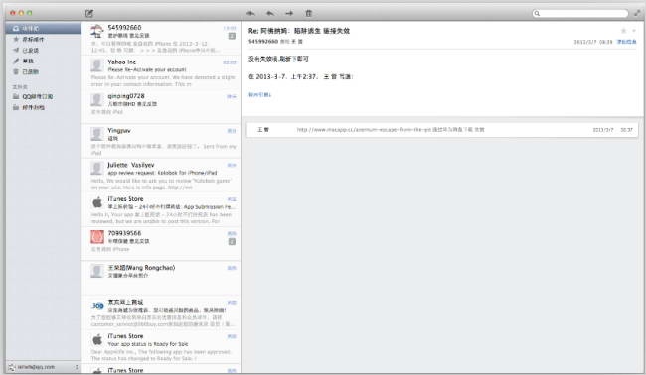
Task: Toggle fullscreen with arrows icon
Action: coord(637,13)
